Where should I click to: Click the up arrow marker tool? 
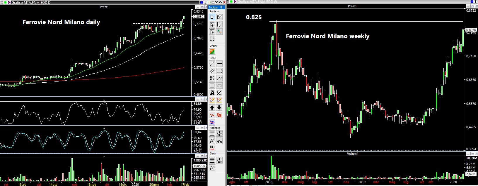point(212,107)
